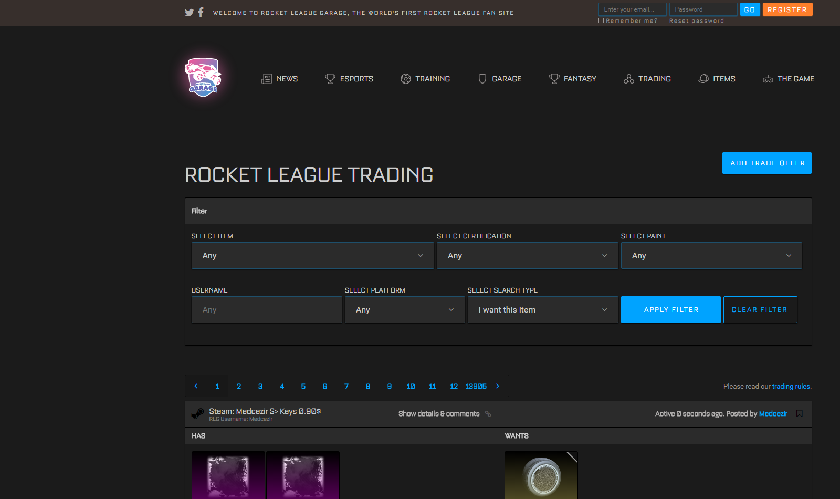Screen dimensions: 840x499
Task: Copy the trade link via the chain icon
Action: pyautogui.click(x=488, y=414)
